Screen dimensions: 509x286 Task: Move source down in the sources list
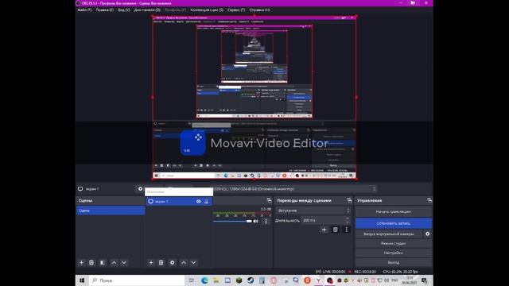click(193, 263)
